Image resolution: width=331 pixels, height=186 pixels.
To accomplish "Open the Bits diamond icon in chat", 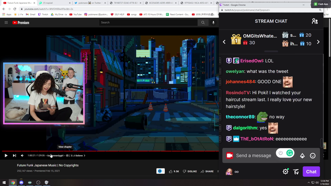I will (x=302, y=156).
